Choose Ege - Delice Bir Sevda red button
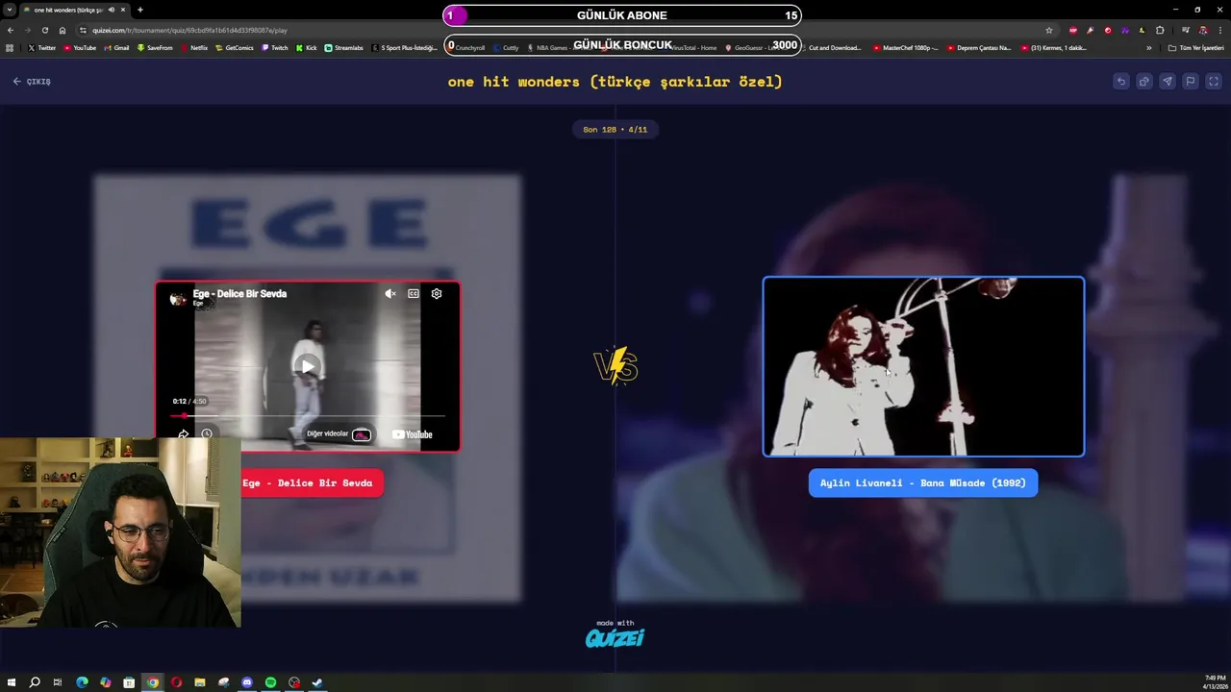 pos(308,483)
